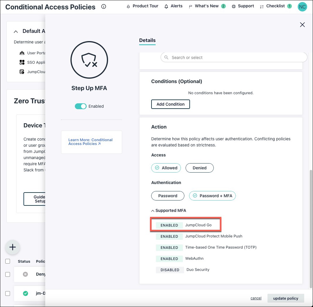Click the plus button to add a policy

point(12,247)
